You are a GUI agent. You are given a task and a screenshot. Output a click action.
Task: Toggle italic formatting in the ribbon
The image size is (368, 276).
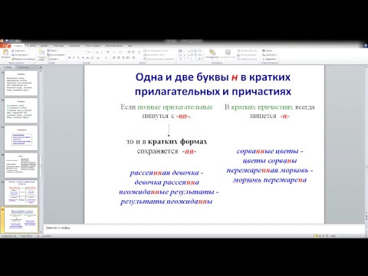click(x=74, y=58)
